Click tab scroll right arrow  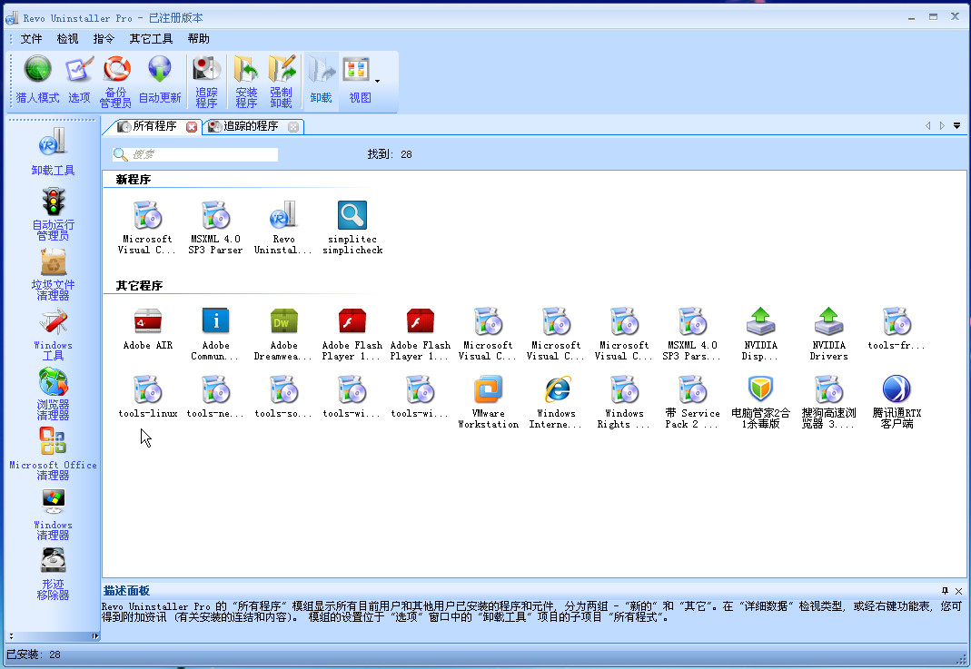[x=942, y=125]
